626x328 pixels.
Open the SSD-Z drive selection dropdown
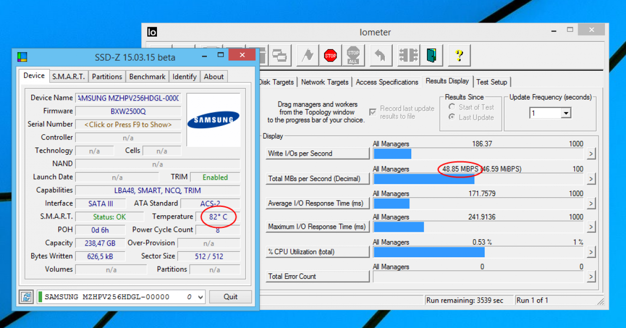(x=201, y=297)
